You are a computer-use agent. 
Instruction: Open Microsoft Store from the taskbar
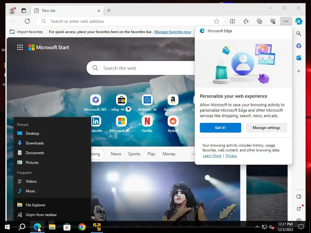click(x=67, y=227)
